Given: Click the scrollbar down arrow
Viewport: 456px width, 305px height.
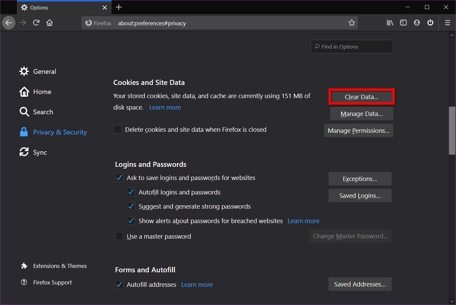Looking at the screenshot, I should tap(452, 301).
